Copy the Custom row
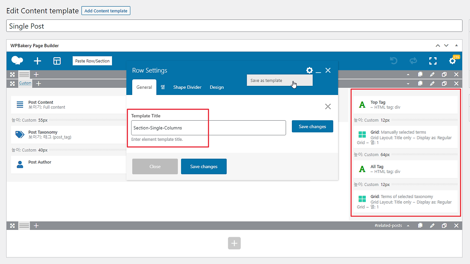 (420, 84)
